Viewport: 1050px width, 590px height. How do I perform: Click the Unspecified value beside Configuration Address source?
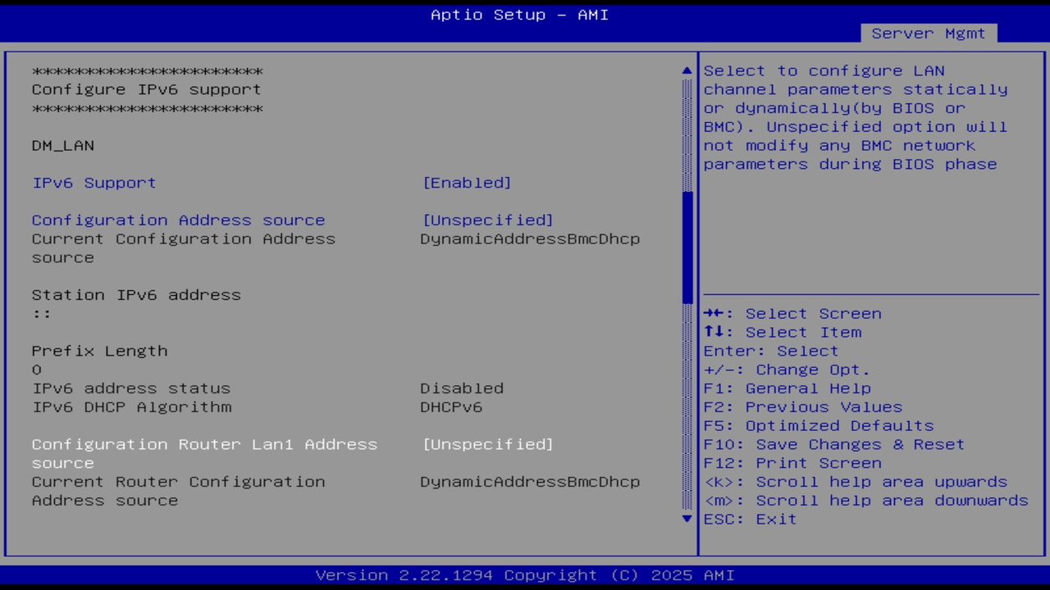point(488,220)
